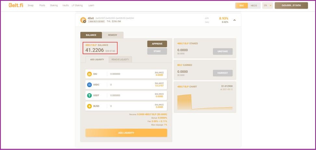Collapse the 4Belt pool panel
The image size is (316, 150).
[x=234, y=20]
